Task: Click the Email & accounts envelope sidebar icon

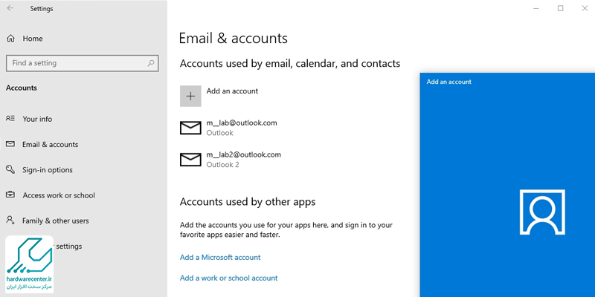Action: (x=10, y=144)
